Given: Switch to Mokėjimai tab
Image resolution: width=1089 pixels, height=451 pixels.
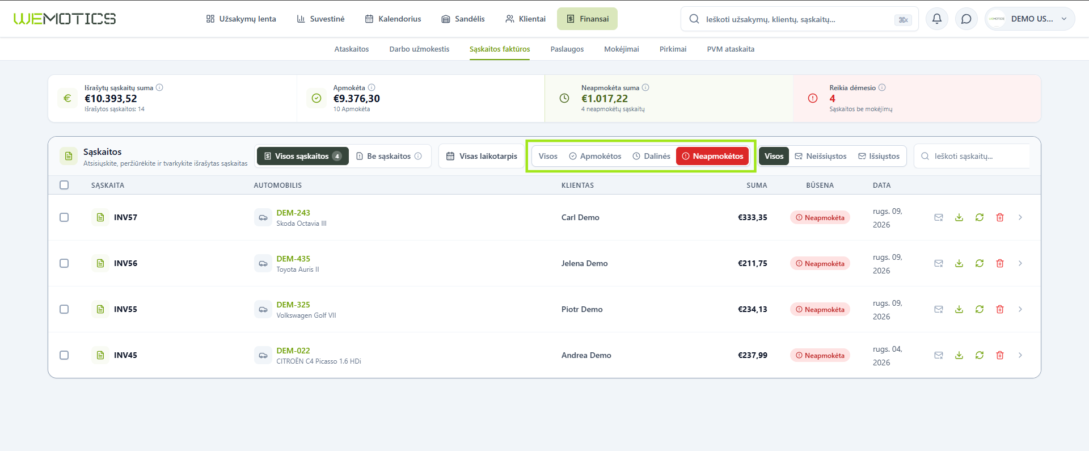Looking at the screenshot, I should (x=622, y=49).
